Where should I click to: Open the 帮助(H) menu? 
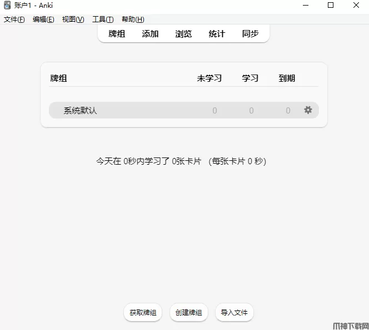point(133,19)
